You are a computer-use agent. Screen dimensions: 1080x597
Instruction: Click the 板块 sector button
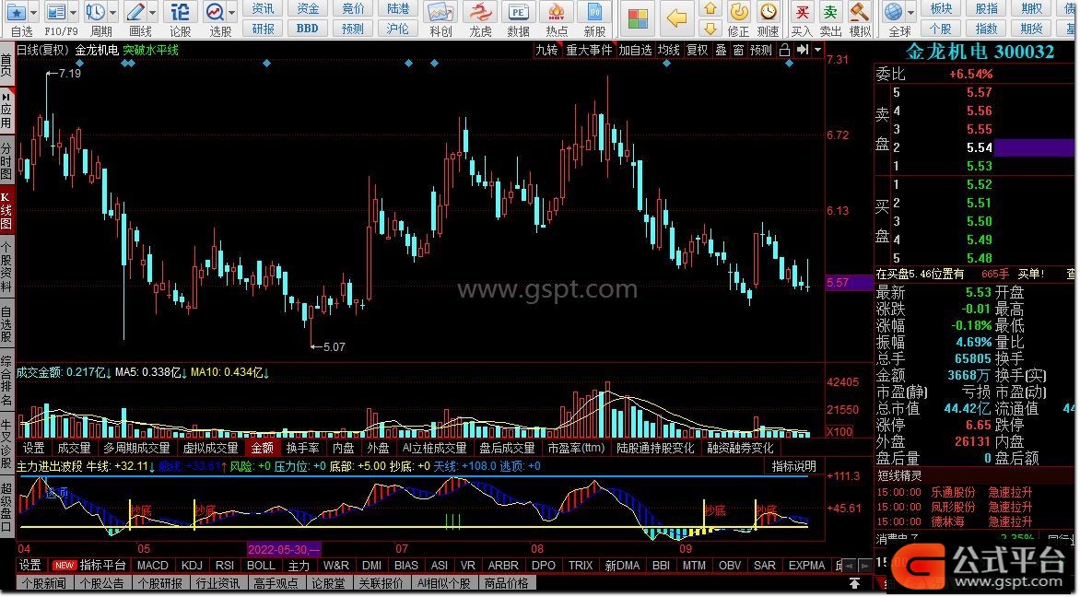(x=941, y=9)
